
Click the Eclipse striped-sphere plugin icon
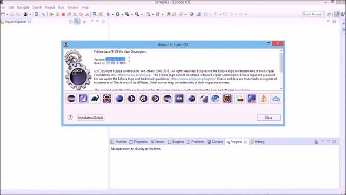point(71,99)
